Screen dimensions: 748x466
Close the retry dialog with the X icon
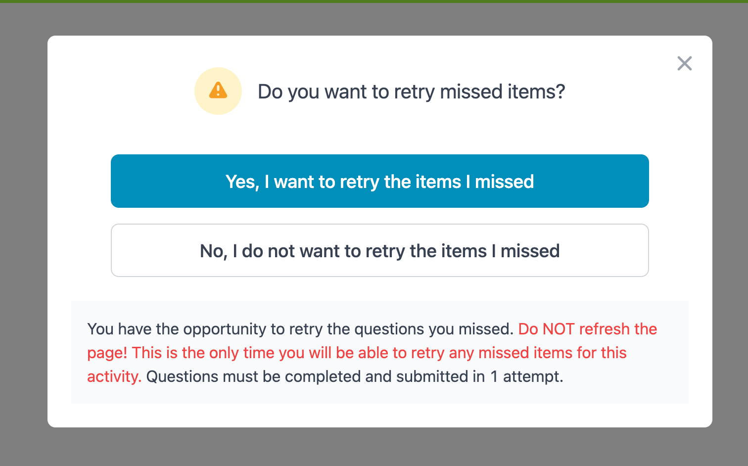[x=685, y=63]
